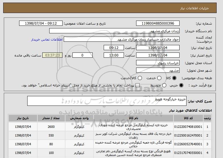This screenshot has height=158, width=223.
Task: Select the کالا/خدمت radio button
Action: 140,78
